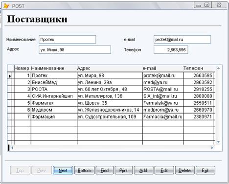229x184 pixels.
Task: Click the Адрес field with ул. Мира, 98
Action: (x=75, y=49)
